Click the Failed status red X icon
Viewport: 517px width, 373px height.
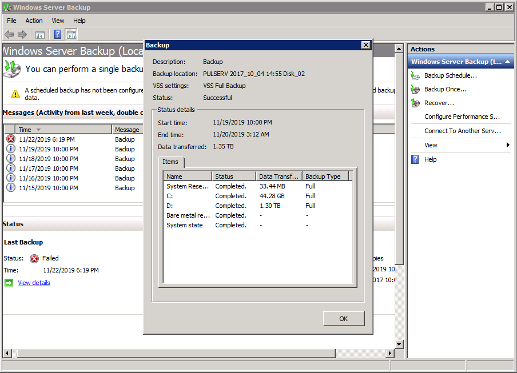[x=34, y=259]
